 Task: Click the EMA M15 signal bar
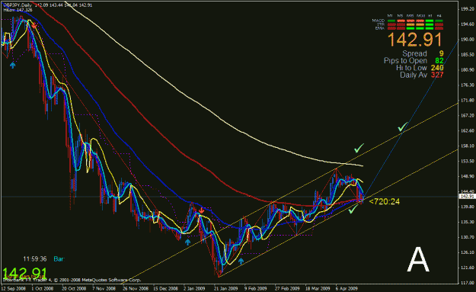(x=411, y=28)
